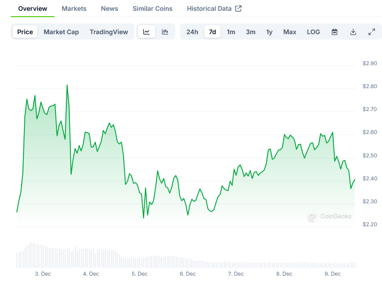The width and height of the screenshot is (382, 286).
Task: Click the price peak near $2.80
Action: [x=67, y=85]
